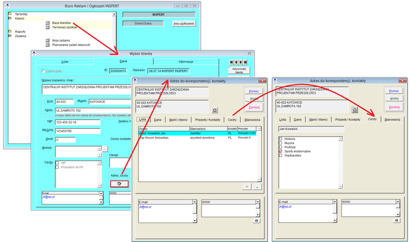
Task: Click the Priorytet column header
Action: tap(247, 129)
